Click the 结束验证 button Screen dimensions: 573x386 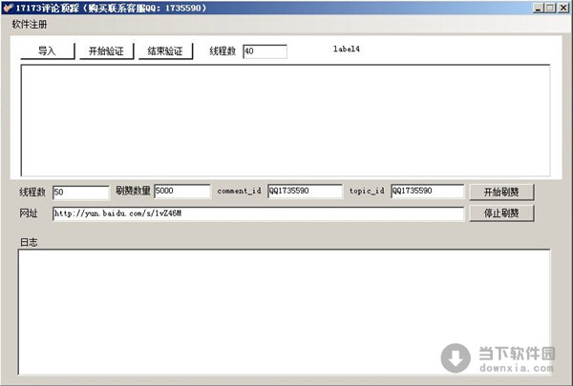[165, 51]
